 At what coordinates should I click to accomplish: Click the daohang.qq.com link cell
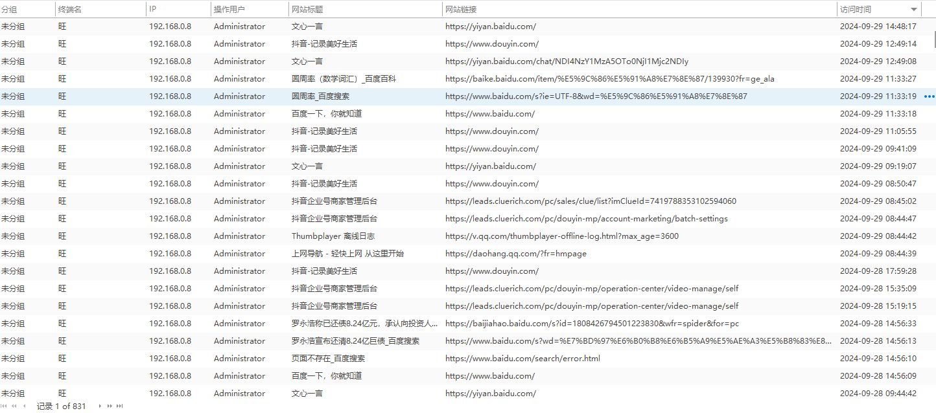coord(516,254)
